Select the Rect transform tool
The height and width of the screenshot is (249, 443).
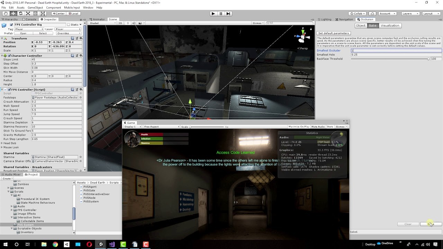coord(35,13)
